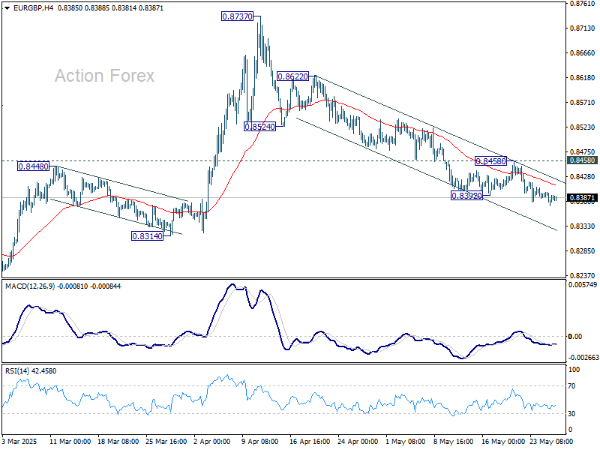Select the 0.84480 price label
This screenshot has height=450, width=600.
[x=33, y=166]
